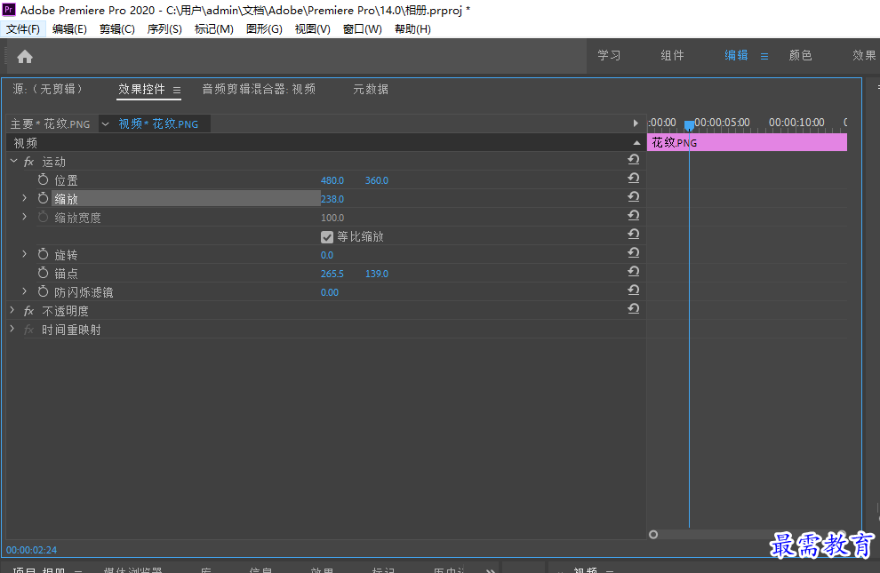Image resolution: width=880 pixels, height=573 pixels.
Task: Edit the anchor Y value 139.0
Action: pos(377,274)
